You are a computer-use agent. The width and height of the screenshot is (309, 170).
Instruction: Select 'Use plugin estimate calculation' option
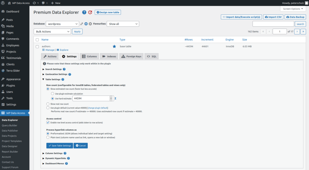point(53,94)
